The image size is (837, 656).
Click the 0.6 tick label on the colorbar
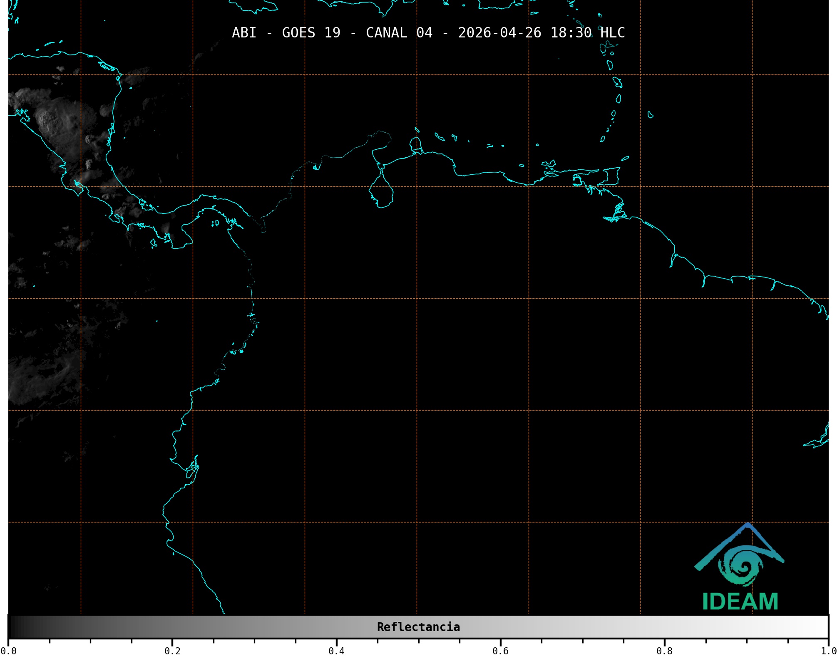pyautogui.click(x=500, y=651)
